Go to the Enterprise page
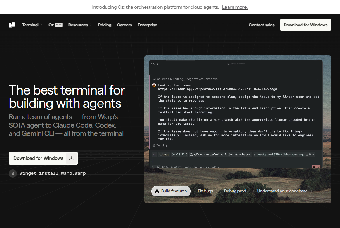This screenshot has width=340, height=228. point(147,25)
